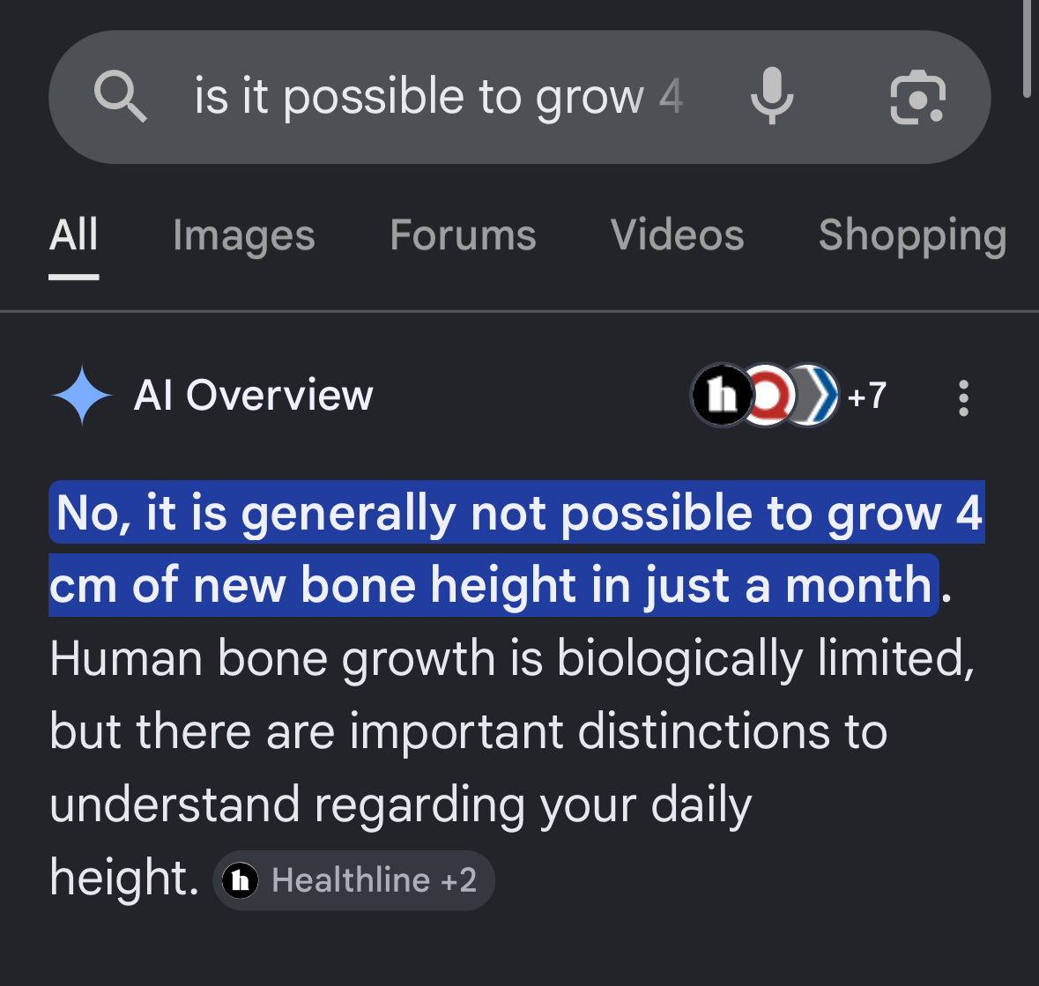Switch to the Images tab
This screenshot has width=1039, height=986.
coord(244,235)
